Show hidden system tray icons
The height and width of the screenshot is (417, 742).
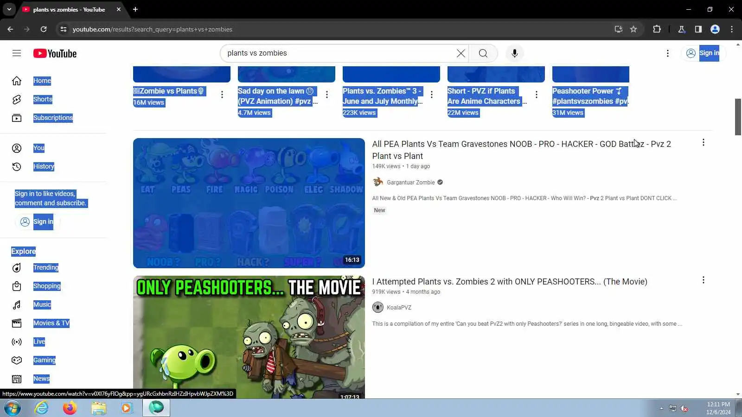[x=661, y=408]
